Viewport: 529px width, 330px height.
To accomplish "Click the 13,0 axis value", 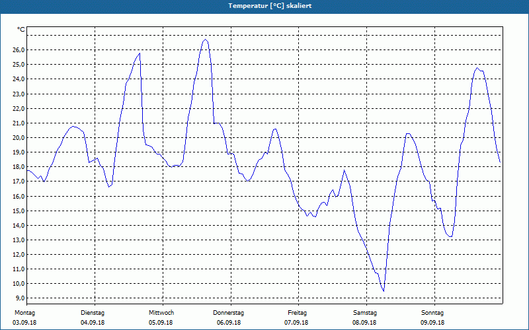I will [x=19, y=240].
